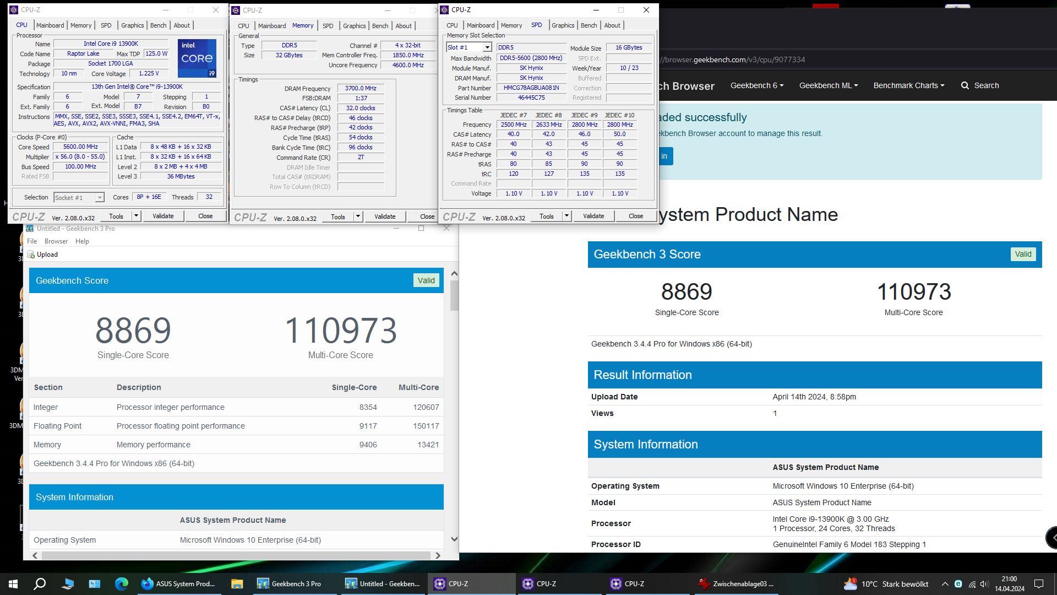Open the Windows Start menu

pos(13,584)
